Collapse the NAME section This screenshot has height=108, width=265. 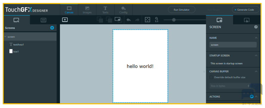click(x=256, y=38)
